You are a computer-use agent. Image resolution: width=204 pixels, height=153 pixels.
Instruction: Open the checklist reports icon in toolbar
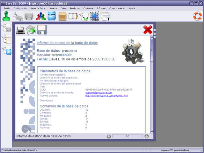click(x=84, y=16)
